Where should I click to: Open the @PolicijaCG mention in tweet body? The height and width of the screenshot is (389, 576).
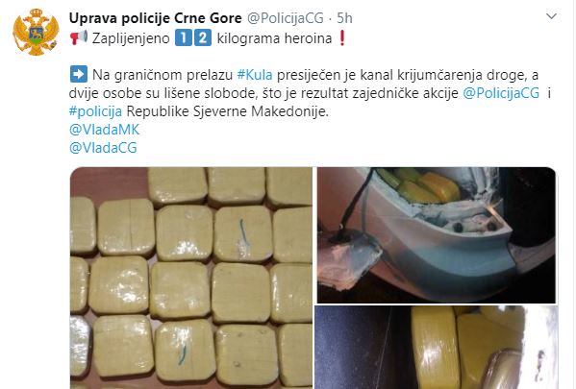pyautogui.click(x=501, y=93)
